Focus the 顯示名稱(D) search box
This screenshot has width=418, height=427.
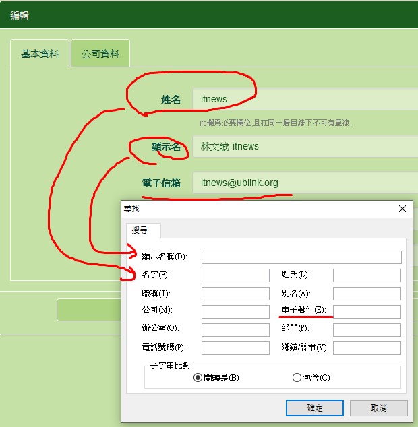(301, 257)
